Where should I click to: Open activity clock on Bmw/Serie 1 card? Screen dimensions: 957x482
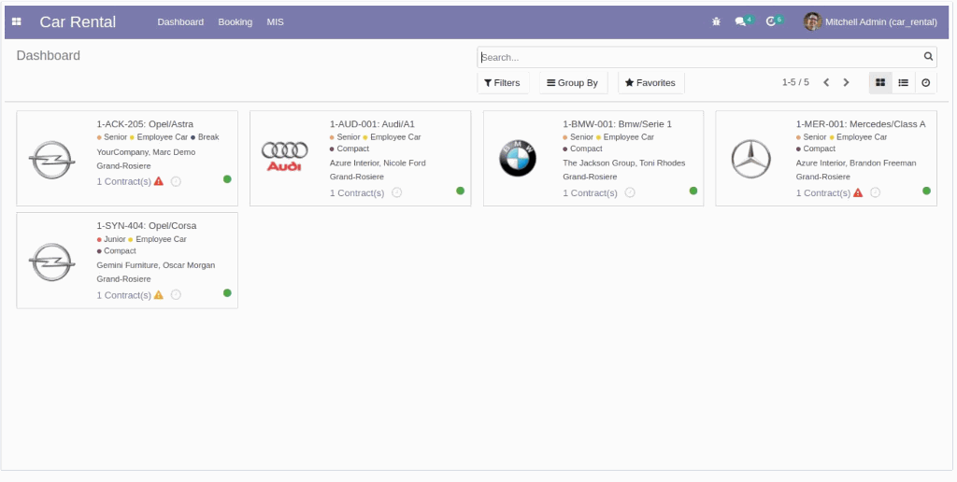click(x=630, y=192)
